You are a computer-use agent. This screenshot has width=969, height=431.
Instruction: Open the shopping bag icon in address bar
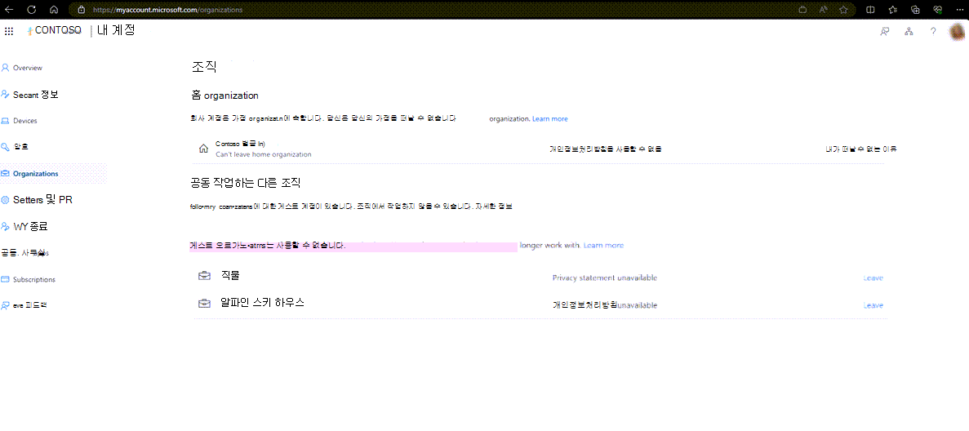(802, 10)
